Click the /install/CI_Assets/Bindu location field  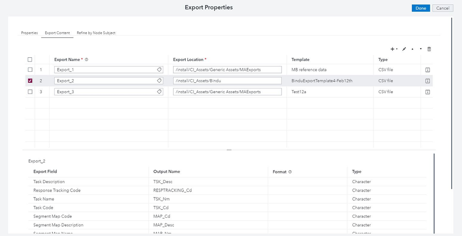[x=227, y=81]
